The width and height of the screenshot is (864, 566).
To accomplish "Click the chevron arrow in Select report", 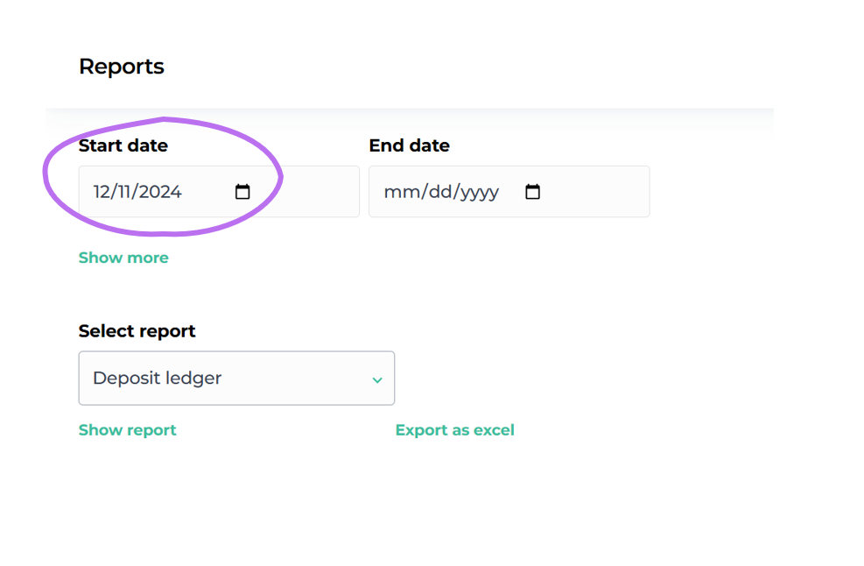I will click(x=377, y=379).
